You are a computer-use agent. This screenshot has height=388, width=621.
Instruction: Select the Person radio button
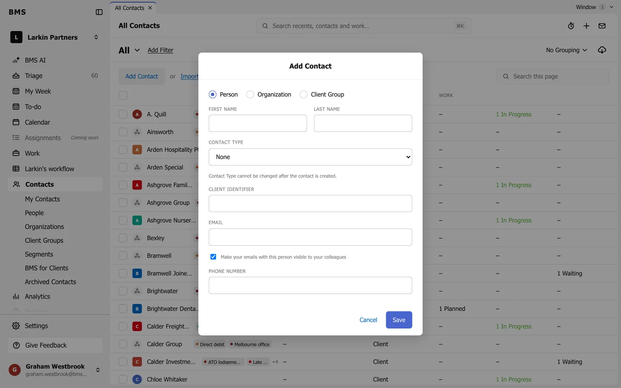213,94
